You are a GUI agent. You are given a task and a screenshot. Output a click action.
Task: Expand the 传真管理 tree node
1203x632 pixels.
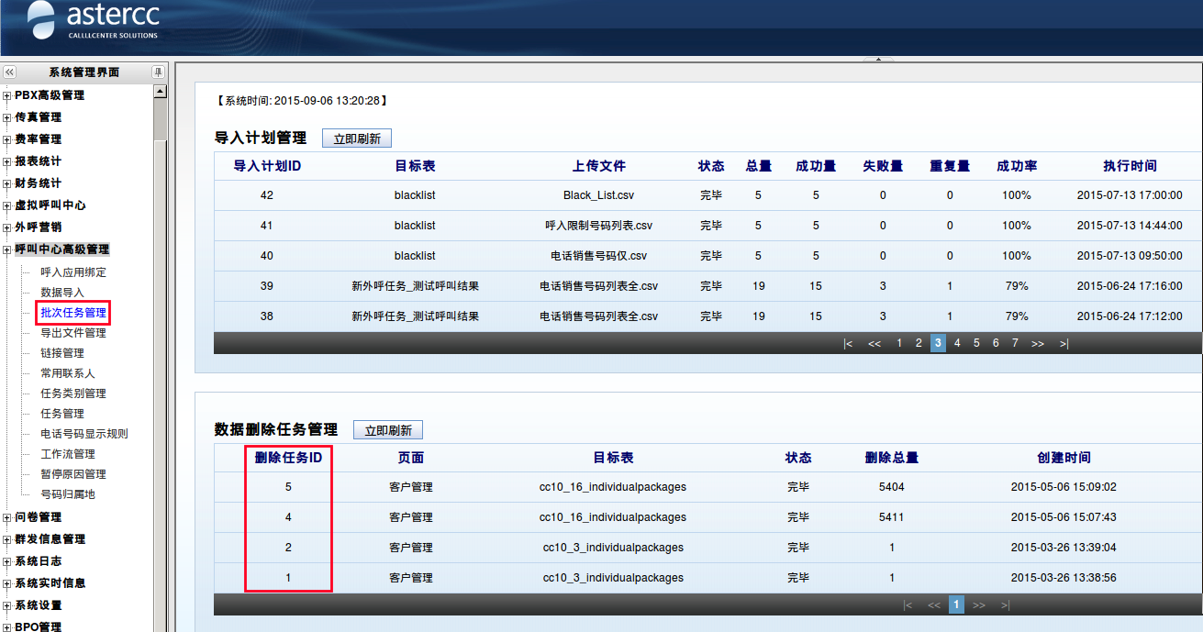[7, 117]
